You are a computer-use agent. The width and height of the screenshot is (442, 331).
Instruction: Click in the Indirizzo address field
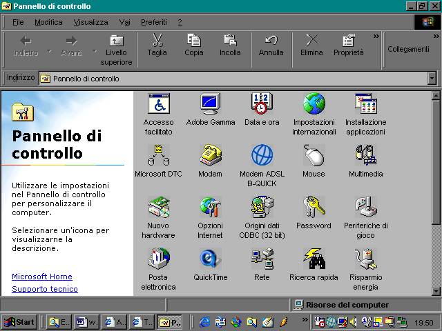point(233,79)
